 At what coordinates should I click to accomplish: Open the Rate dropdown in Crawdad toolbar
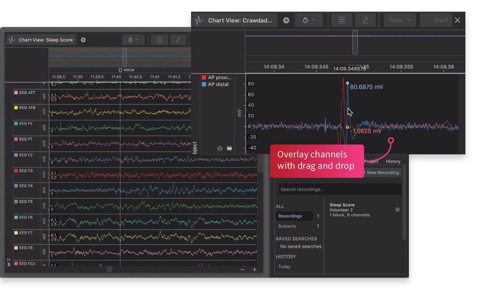(x=400, y=20)
